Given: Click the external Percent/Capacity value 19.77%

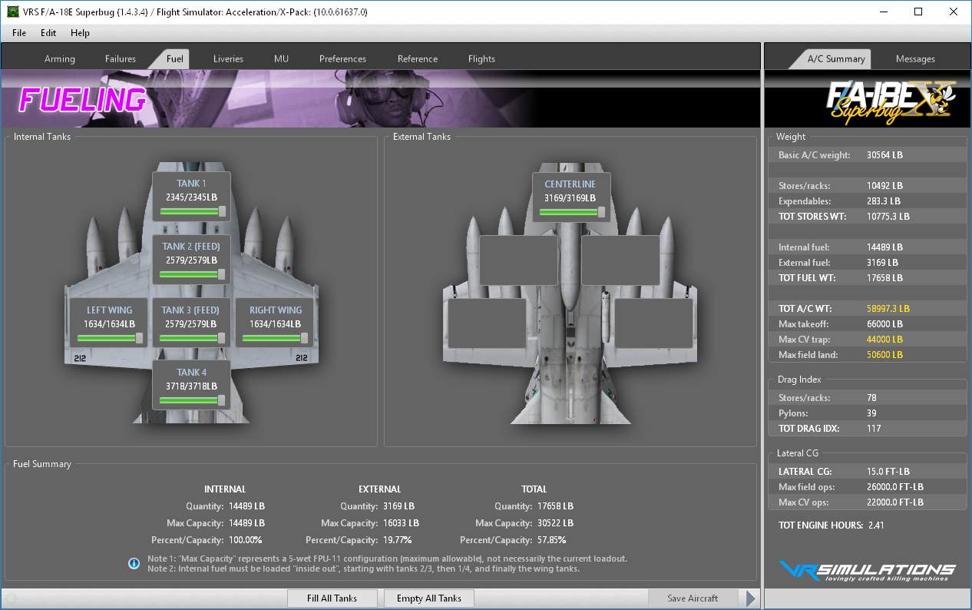Looking at the screenshot, I should click(x=398, y=540).
